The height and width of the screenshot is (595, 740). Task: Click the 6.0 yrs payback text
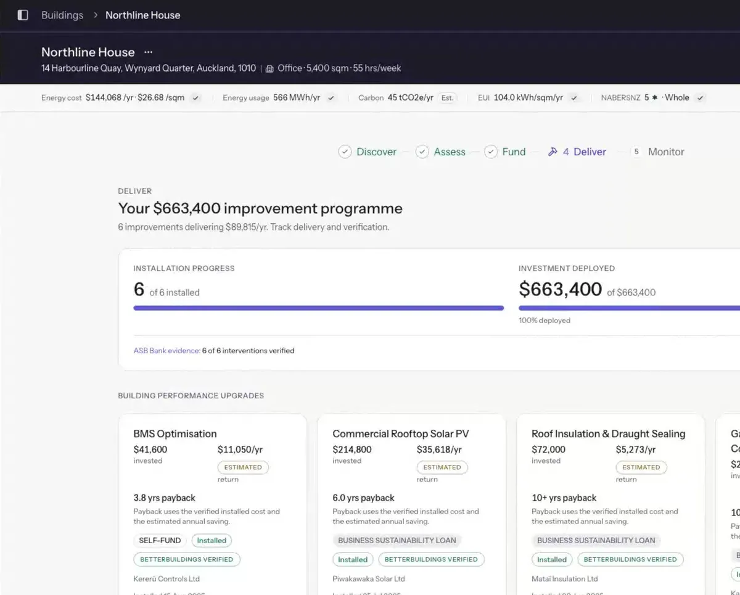tap(364, 498)
